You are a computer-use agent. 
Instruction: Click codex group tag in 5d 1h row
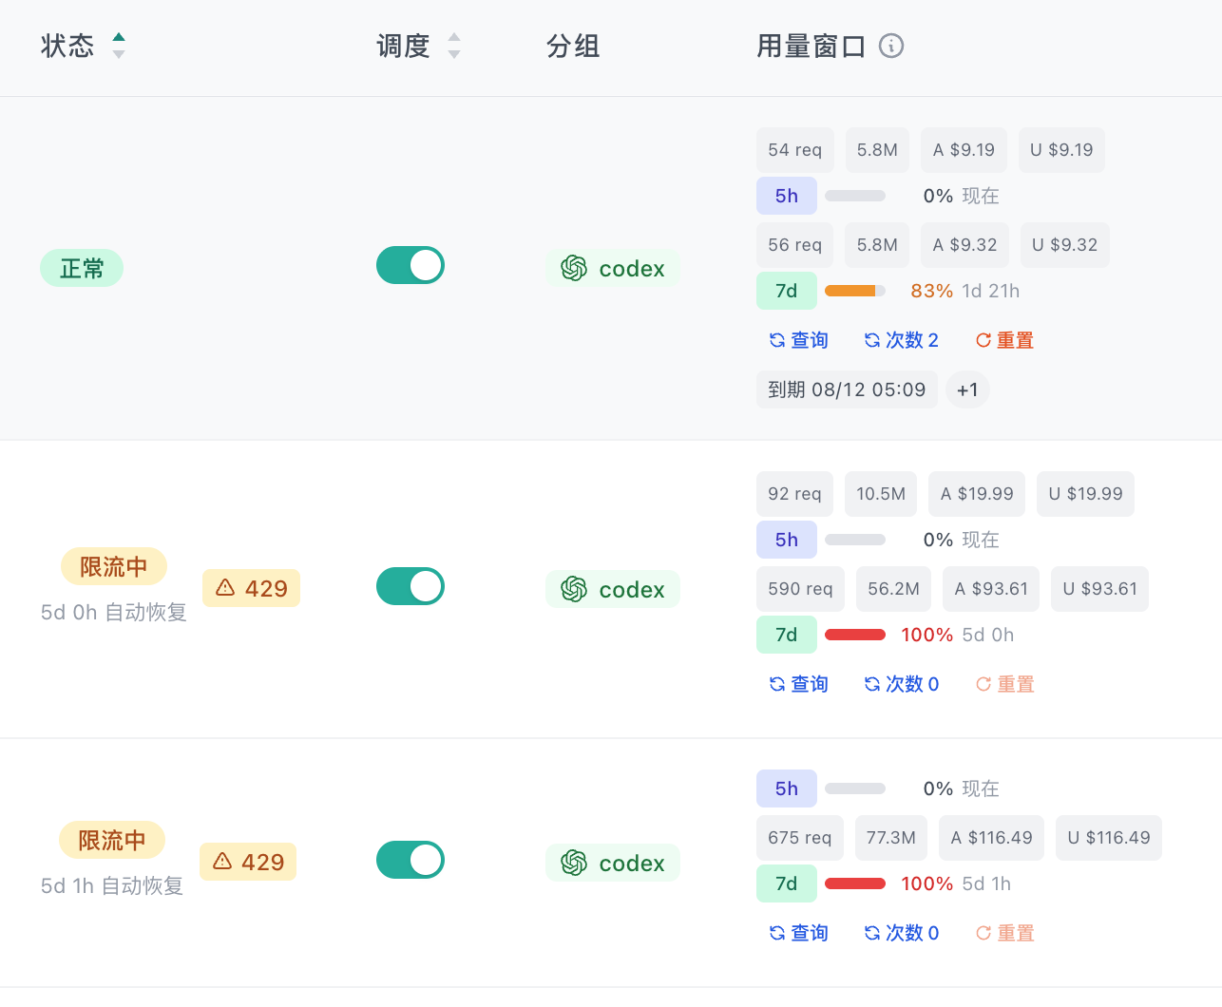click(x=613, y=863)
